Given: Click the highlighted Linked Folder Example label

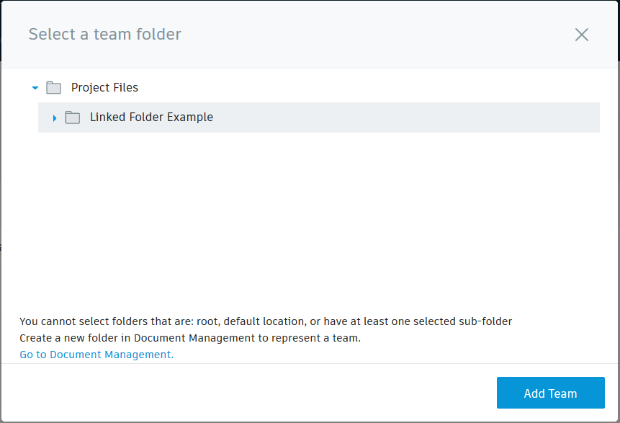Looking at the screenshot, I should [151, 117].
